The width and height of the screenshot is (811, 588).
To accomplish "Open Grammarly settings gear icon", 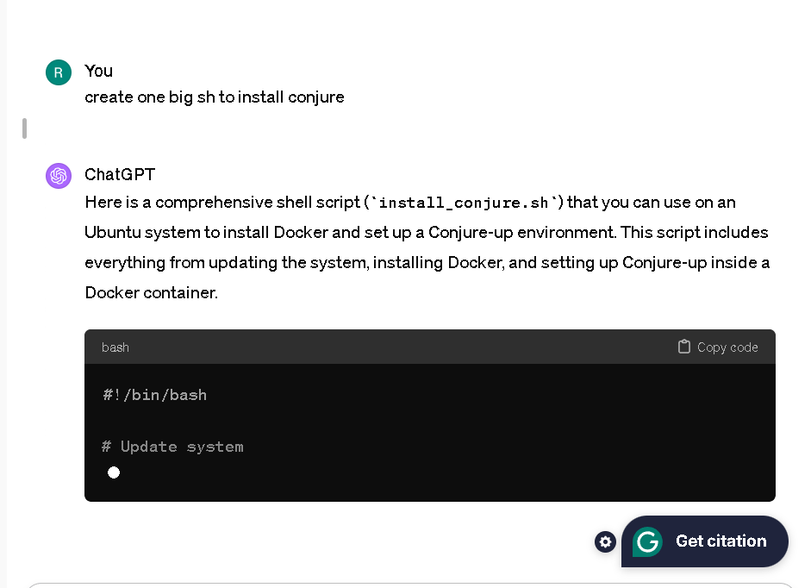I will pos(605,542).
